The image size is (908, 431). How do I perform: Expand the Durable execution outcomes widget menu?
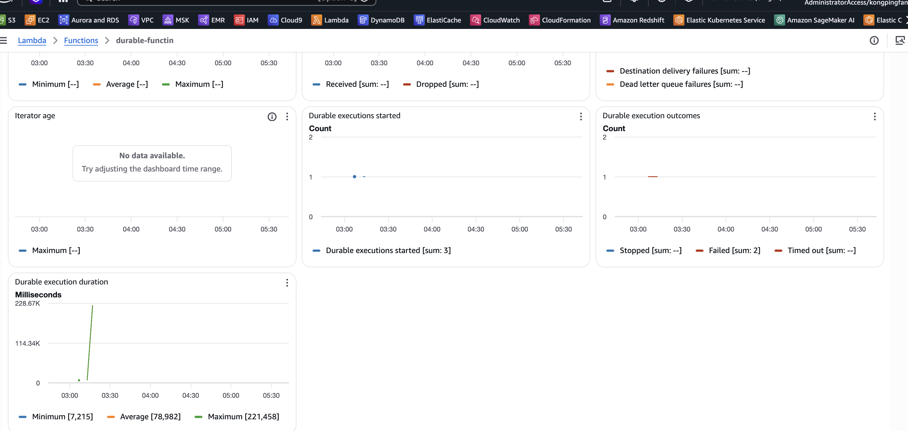click(x=874, y=117)
